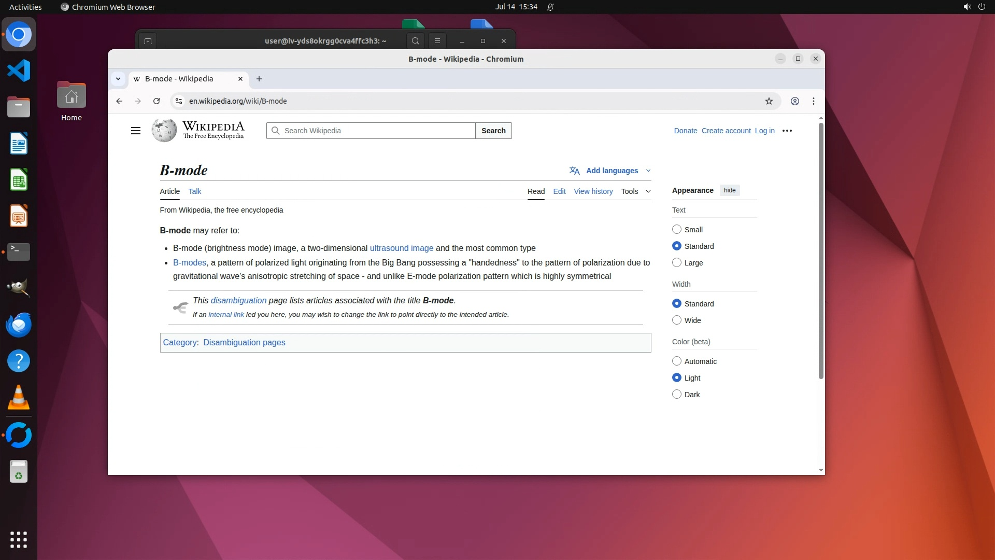This screenshot has width=995, height=560.
Task: Click the site information icon in address bar
Action: point(178,101)
